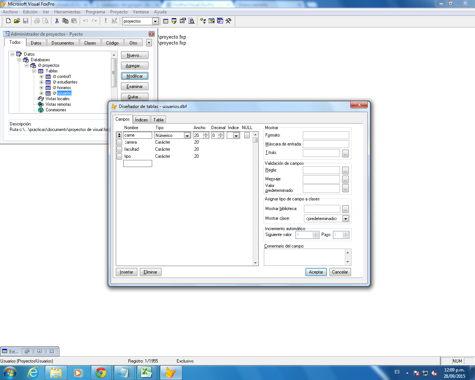The image size is (475, 380).
Task: Open the Class Browser toolbar icon
Action: [203, 21]
